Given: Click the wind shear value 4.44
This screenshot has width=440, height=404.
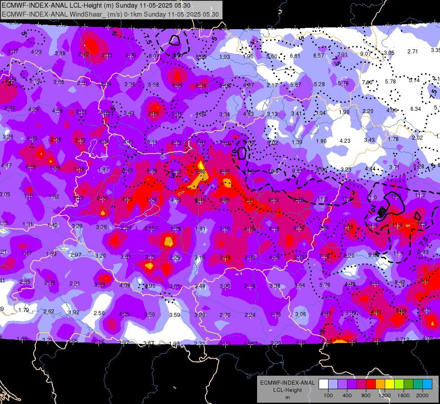Looking at the screenshot, I should (370, 169).
